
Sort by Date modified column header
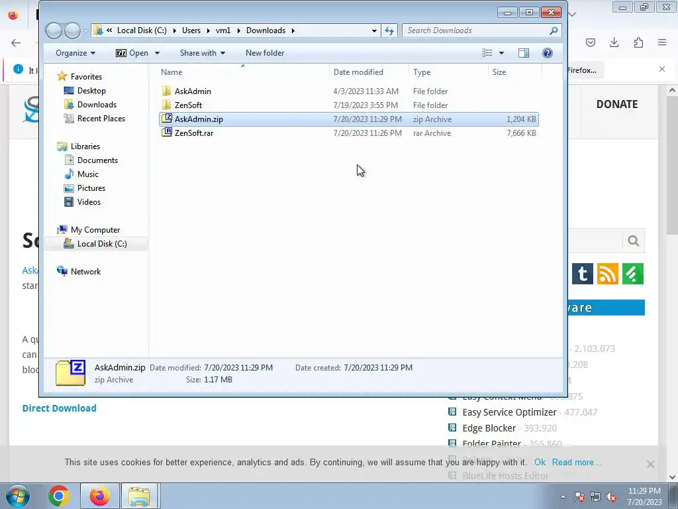tap(369, 72)
